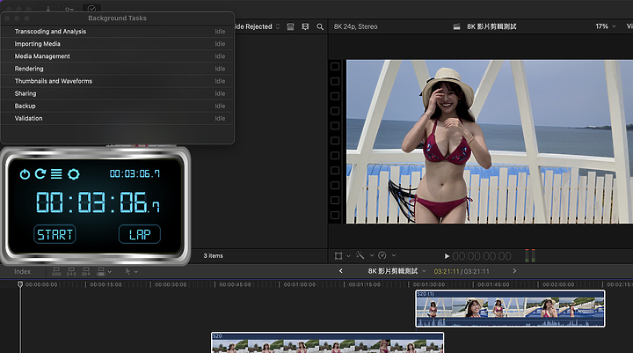
Task: Click the viewer video preview image
Action: tap(490, 142)
